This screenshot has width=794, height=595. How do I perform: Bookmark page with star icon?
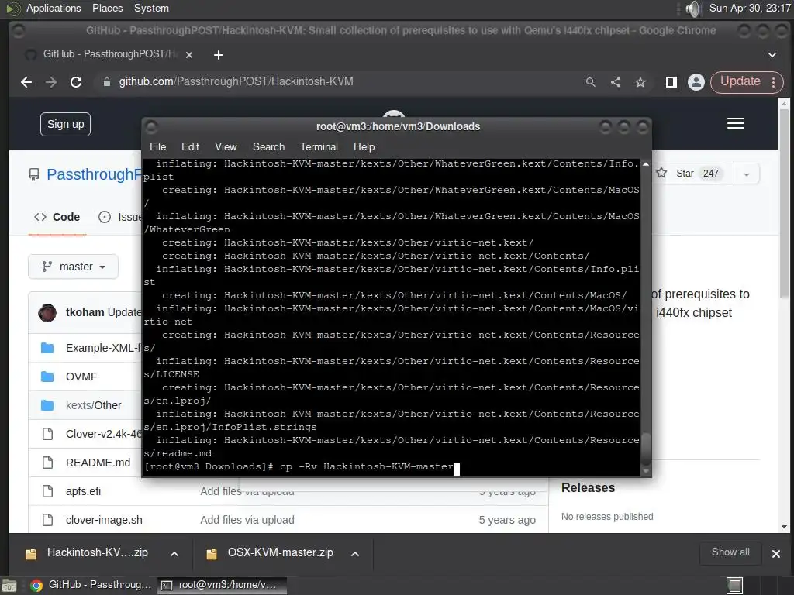pos(640,82)
